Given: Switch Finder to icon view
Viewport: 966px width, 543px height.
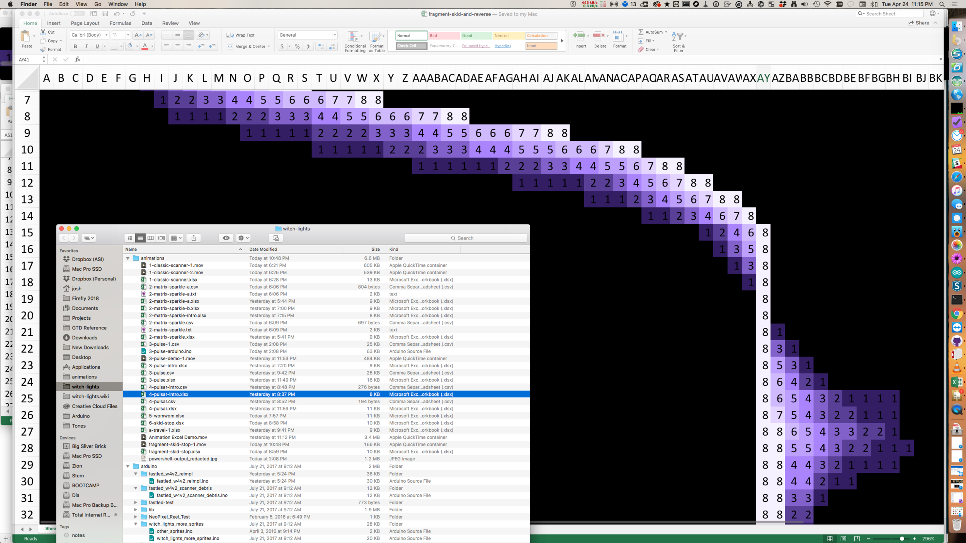Looking at the screenshot, I should [130, 238].
